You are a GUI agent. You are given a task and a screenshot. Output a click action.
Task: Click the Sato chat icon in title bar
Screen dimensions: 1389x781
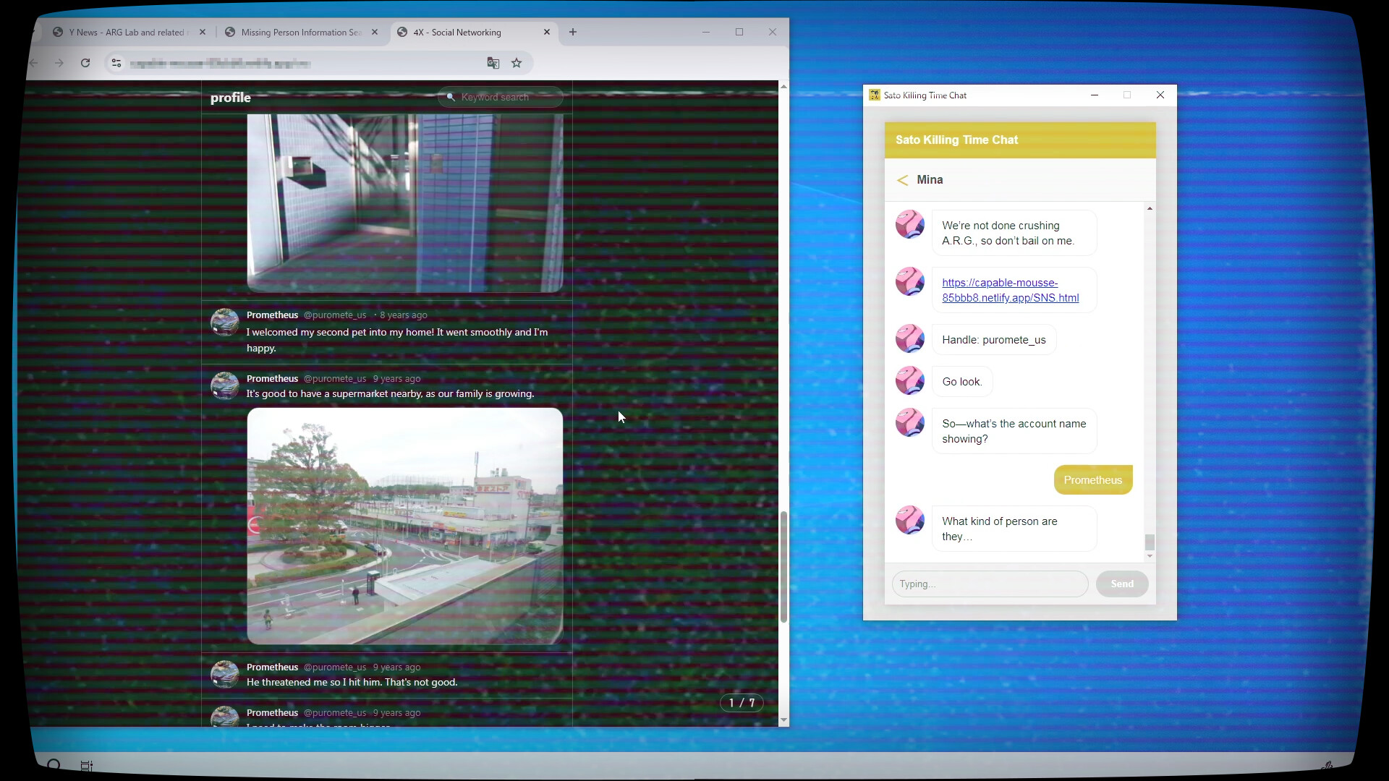874,95
